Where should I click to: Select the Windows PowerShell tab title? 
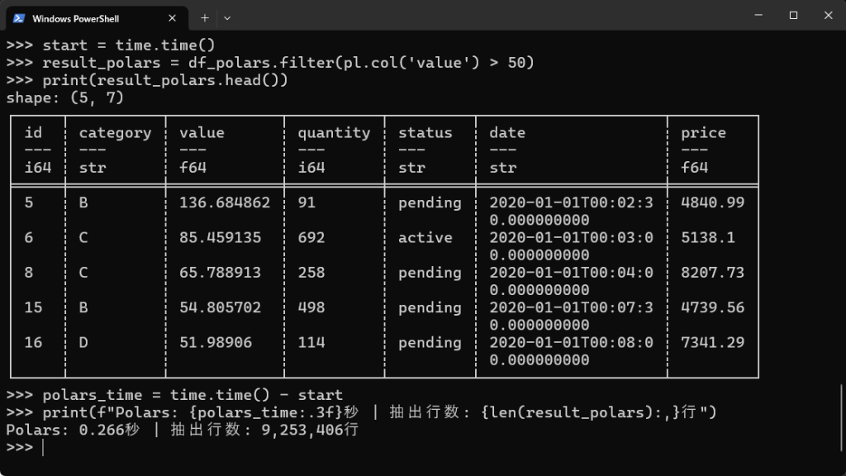coord(75,18)
